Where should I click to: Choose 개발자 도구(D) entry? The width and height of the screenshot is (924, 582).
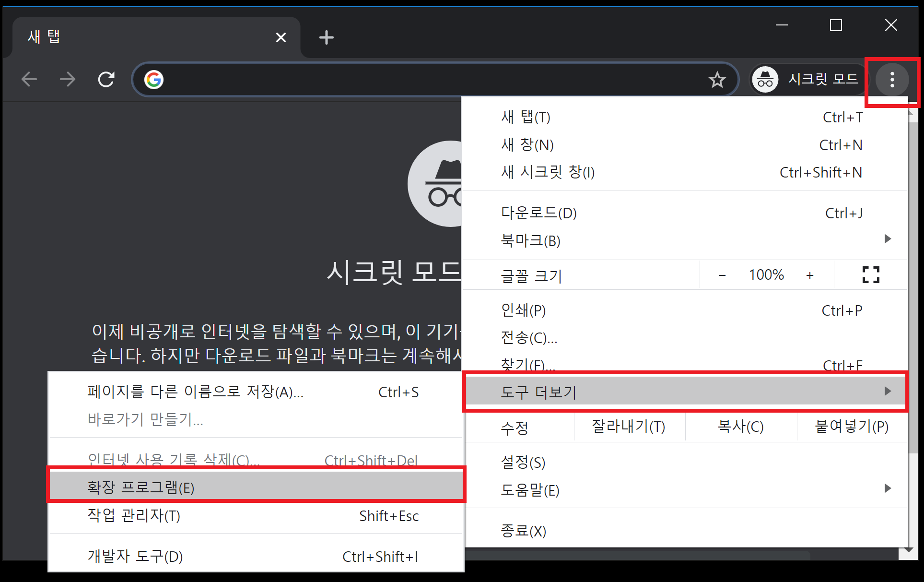135,557
